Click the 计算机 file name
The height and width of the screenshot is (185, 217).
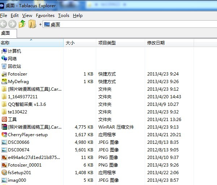click(14, 51)
